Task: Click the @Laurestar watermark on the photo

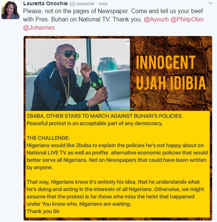Action: tap(127, 109)
